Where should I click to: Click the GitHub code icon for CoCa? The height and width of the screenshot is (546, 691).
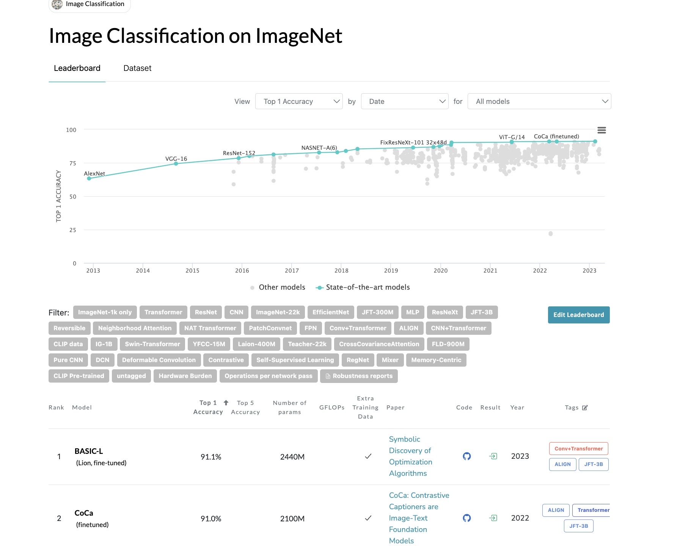pos(467,518)
